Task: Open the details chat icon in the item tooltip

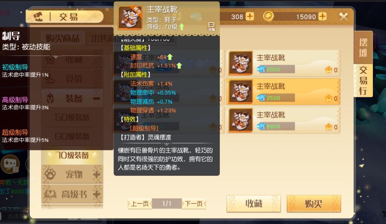Action: click(211, 26)
